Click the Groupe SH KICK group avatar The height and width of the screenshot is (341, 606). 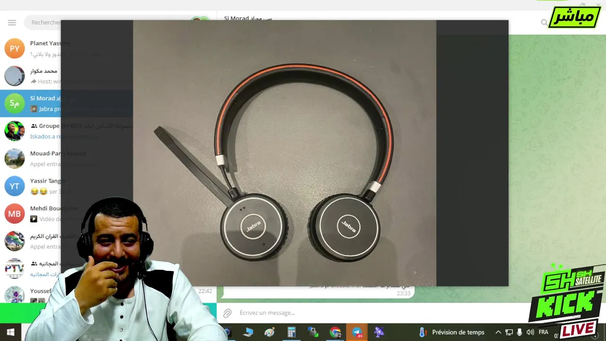15,131
